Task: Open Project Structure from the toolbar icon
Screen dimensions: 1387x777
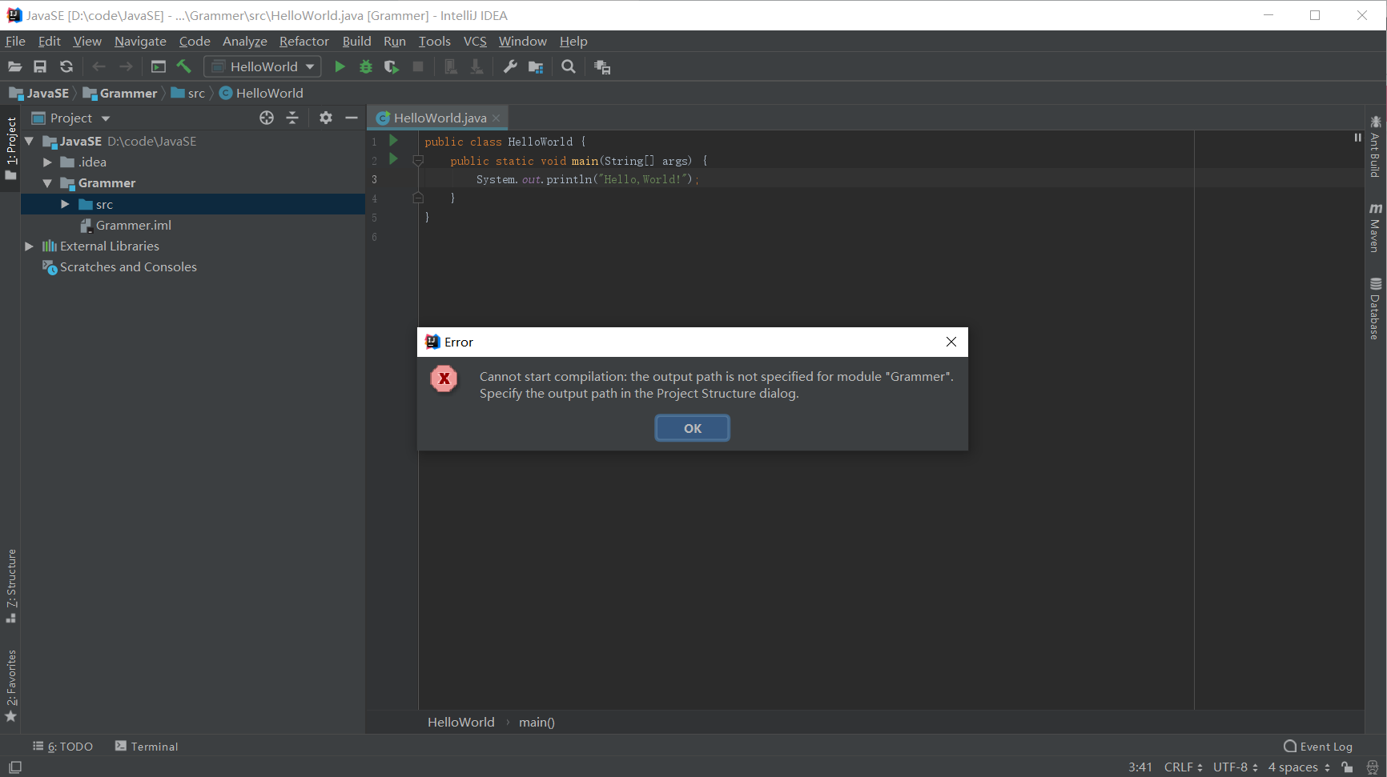Action: tap(536, 67)
